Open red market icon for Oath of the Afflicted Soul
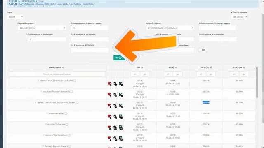 point(109,106)
